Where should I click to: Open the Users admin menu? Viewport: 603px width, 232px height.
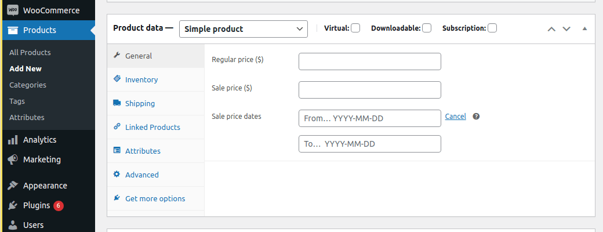[48, 225]
